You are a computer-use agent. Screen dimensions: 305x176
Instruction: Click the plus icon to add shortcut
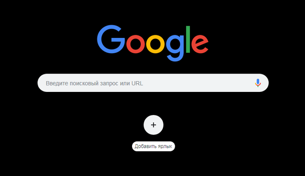point(153,125)
